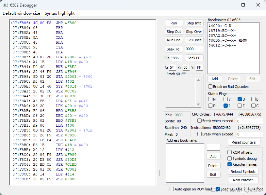Click the bookmarks Add button

[213, 157]
